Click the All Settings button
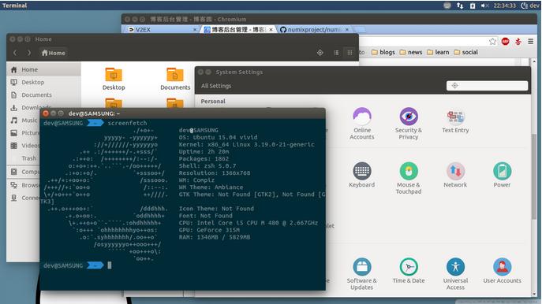Screen dimensions: 542x304 tap(216, 86)
